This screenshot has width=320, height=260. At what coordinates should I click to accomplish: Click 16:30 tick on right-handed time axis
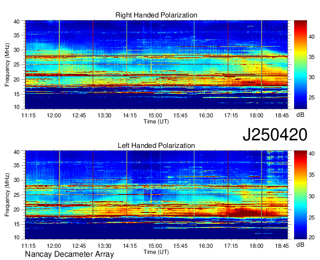[x=206, y=115]
